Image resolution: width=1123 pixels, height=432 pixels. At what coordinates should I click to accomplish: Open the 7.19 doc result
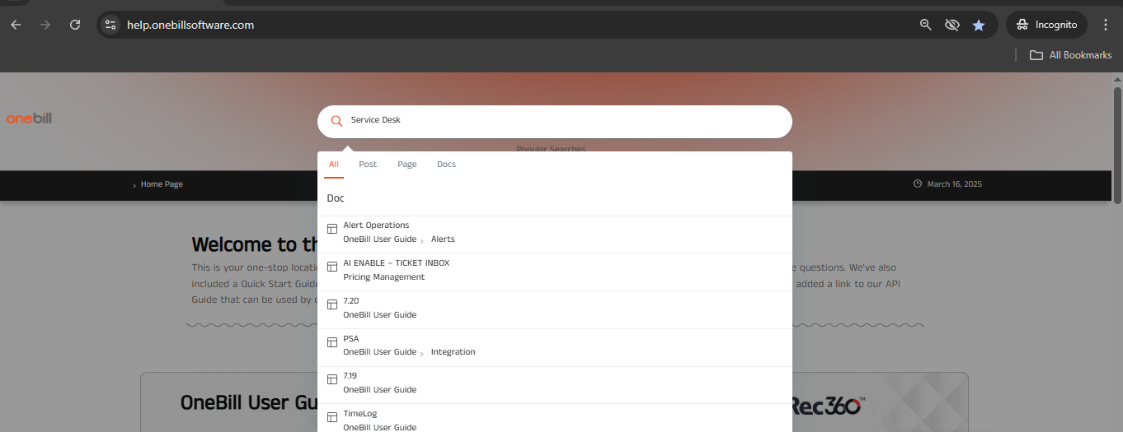[554, 385]
